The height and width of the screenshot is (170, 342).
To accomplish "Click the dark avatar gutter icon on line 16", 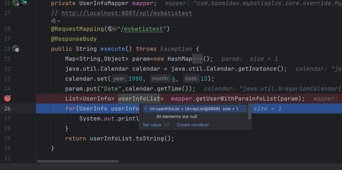I will click(24, 4).
